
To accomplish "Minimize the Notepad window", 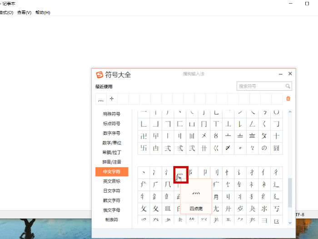I will coord(291,4).
